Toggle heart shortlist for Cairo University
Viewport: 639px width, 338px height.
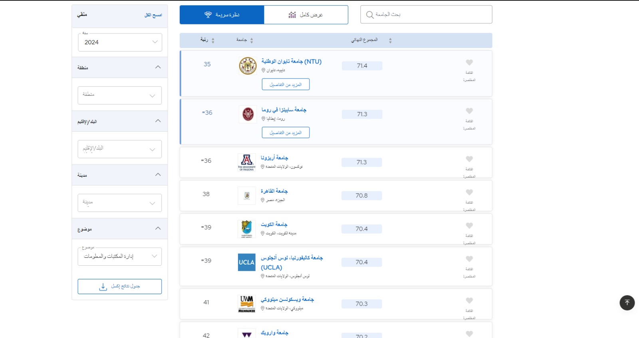click(469, 192)
